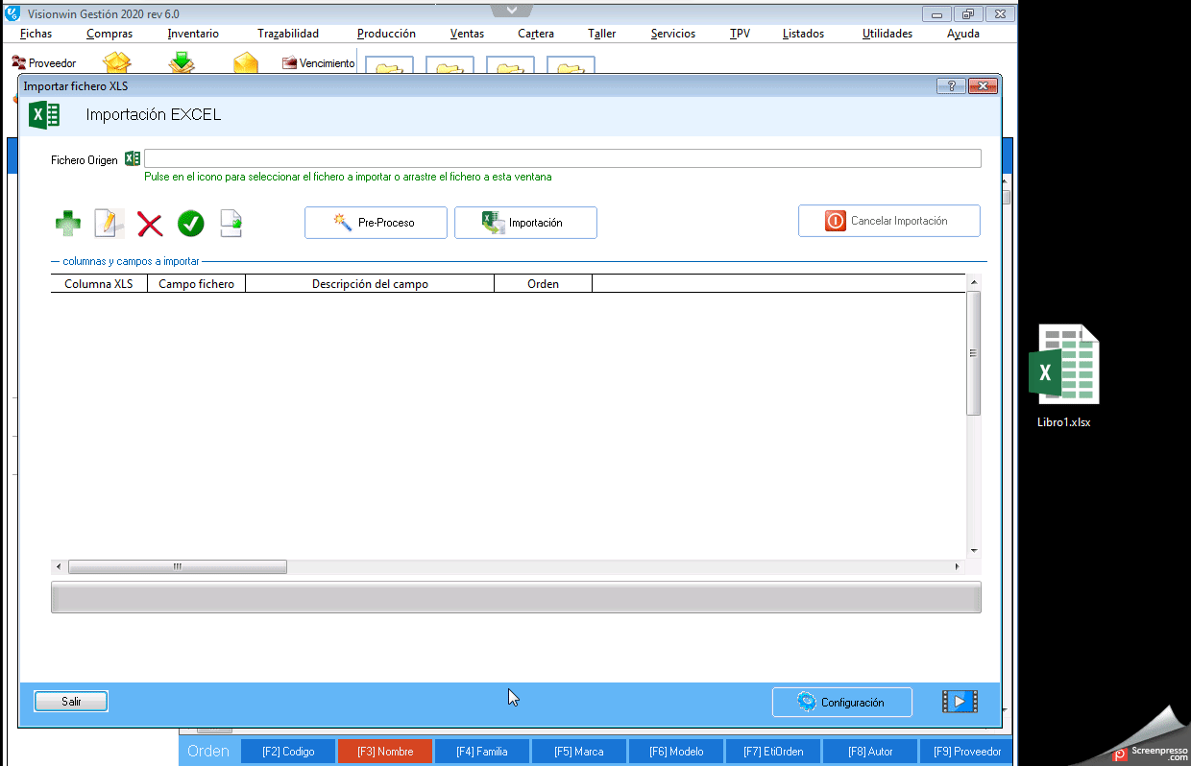
Task: Open the Trazabilidad menu
Action: (288, 34)
